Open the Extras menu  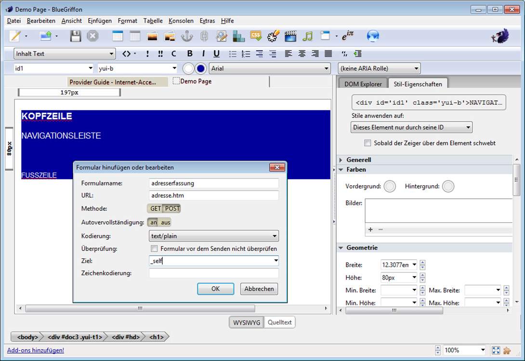coord(207,21)
